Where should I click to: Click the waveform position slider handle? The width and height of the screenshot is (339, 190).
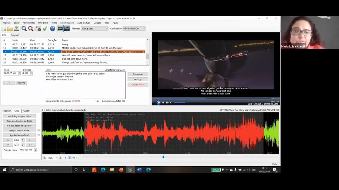163,157
